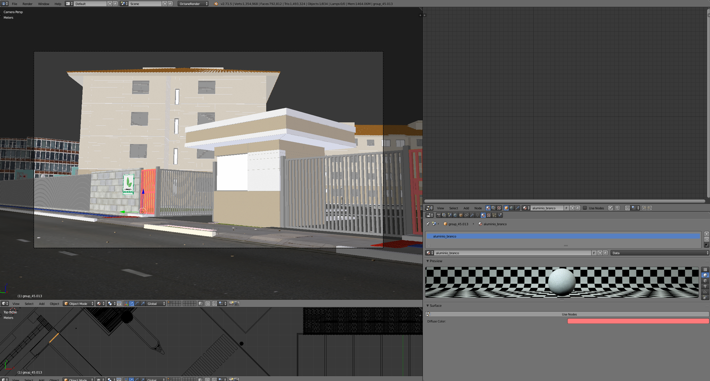The image size is (710, 381).
Task: Open the Render camera tab in properties
Action: 439,215
